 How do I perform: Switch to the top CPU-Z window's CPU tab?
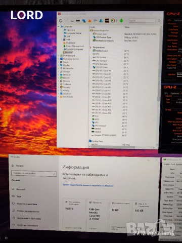point(170,20)
